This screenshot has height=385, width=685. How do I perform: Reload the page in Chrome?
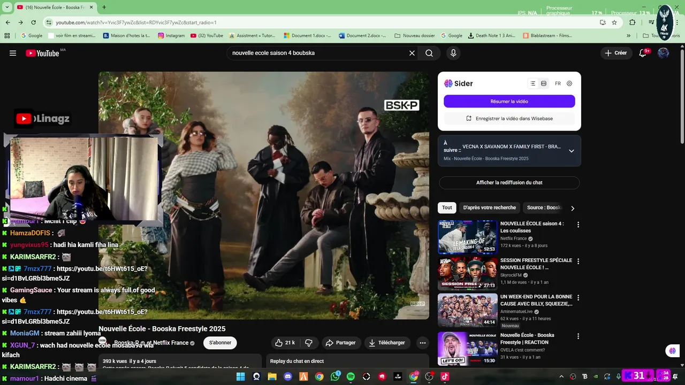point(33,22)
